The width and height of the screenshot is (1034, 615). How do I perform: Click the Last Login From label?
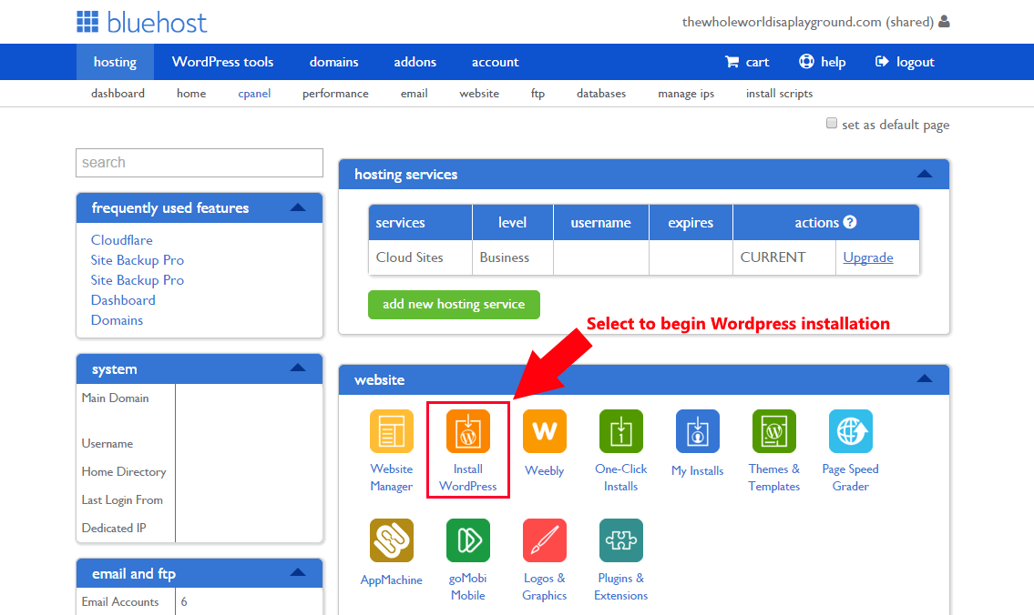[122, 499]
